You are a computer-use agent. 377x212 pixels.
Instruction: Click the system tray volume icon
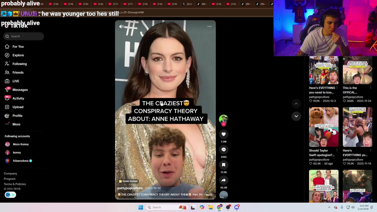[x=353, y=207]
